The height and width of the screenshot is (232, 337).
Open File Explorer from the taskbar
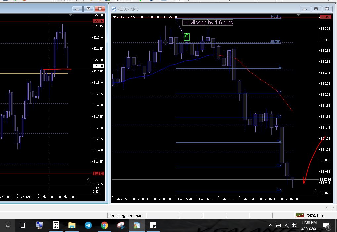[72, 225]
